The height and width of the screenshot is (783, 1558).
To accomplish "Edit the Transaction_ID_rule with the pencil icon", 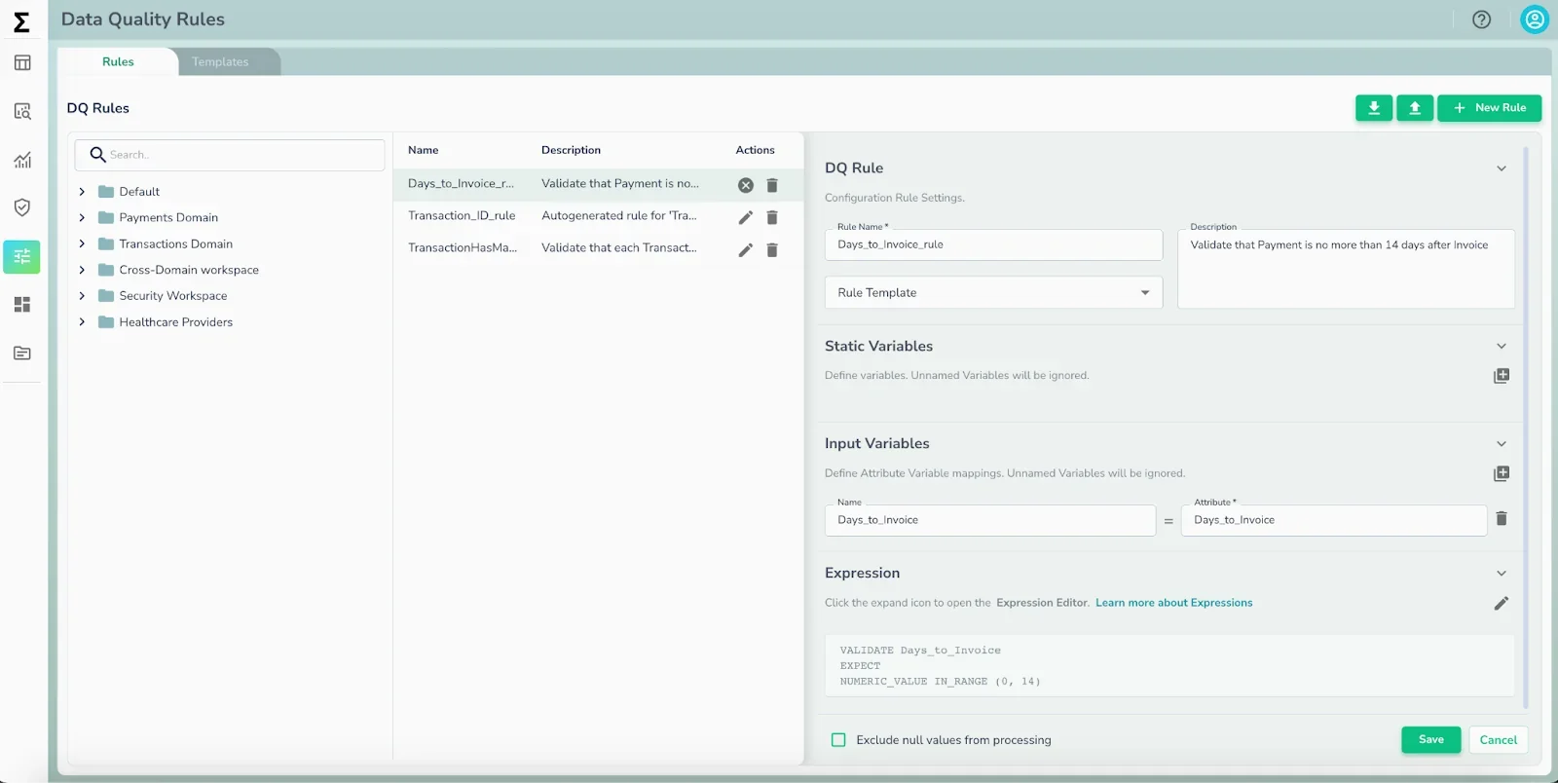I will click(746, 217).
